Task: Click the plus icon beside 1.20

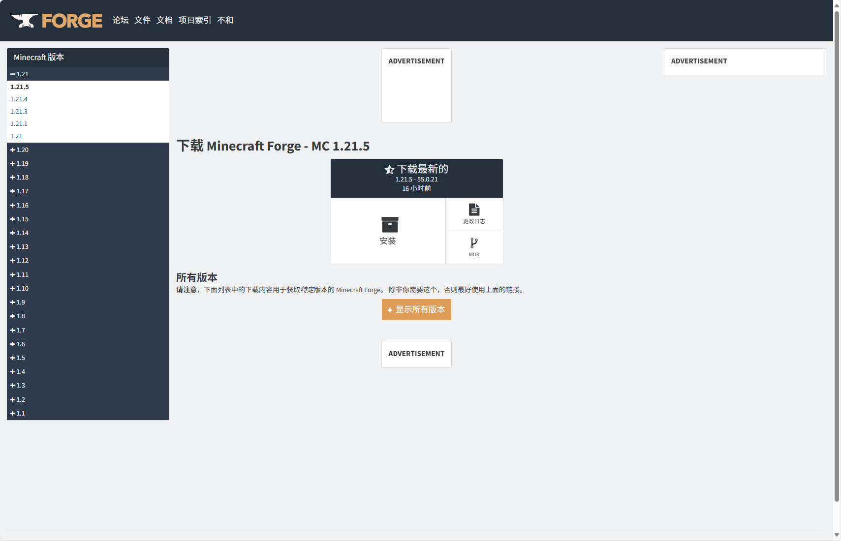Action: click(12, 150)
